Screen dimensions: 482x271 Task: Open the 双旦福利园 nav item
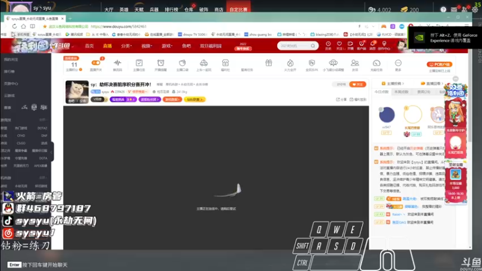[210, 46]
